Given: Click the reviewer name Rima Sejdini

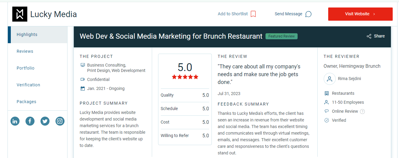Looking at the screenshot, I should (x=350, y=79).
